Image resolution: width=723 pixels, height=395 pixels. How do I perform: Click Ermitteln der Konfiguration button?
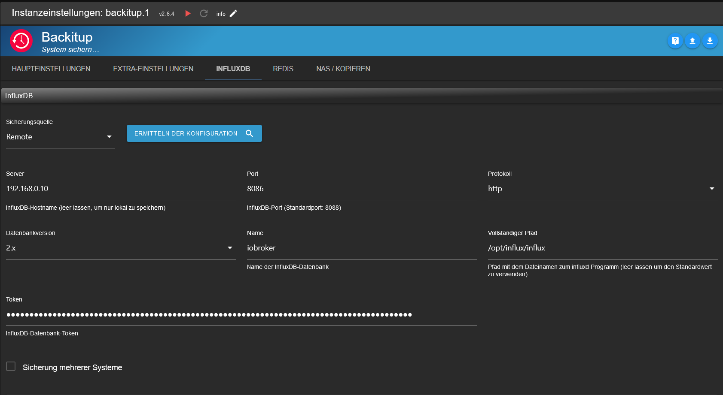tap(194, 133)
